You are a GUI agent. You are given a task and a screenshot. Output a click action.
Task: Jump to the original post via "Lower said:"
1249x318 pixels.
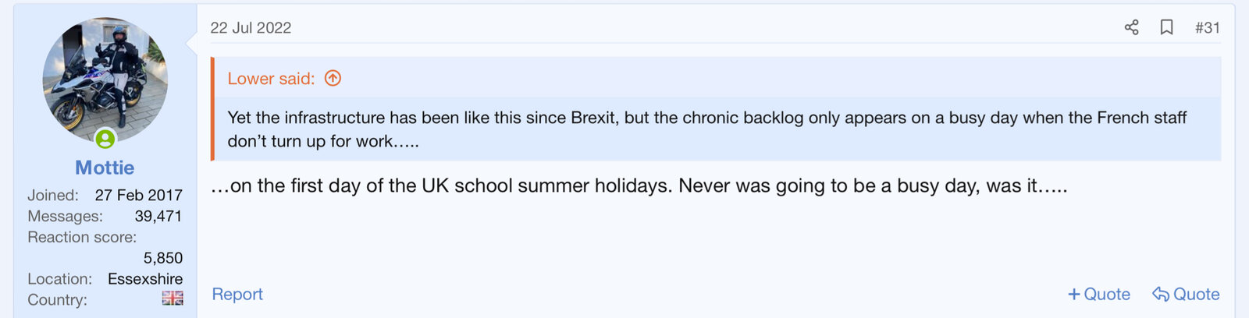point(271,79)
